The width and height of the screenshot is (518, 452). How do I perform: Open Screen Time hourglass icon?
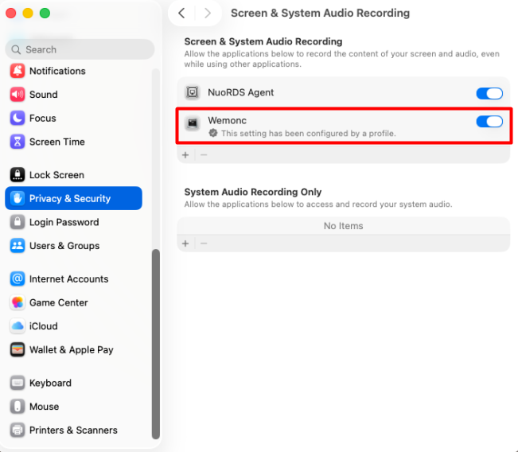coord(18,142)
